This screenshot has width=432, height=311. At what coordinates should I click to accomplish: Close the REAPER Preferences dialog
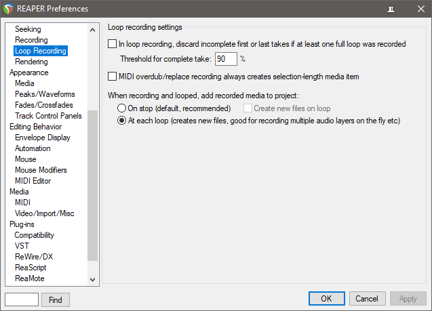pyautogui.click(x=420, y=9)
